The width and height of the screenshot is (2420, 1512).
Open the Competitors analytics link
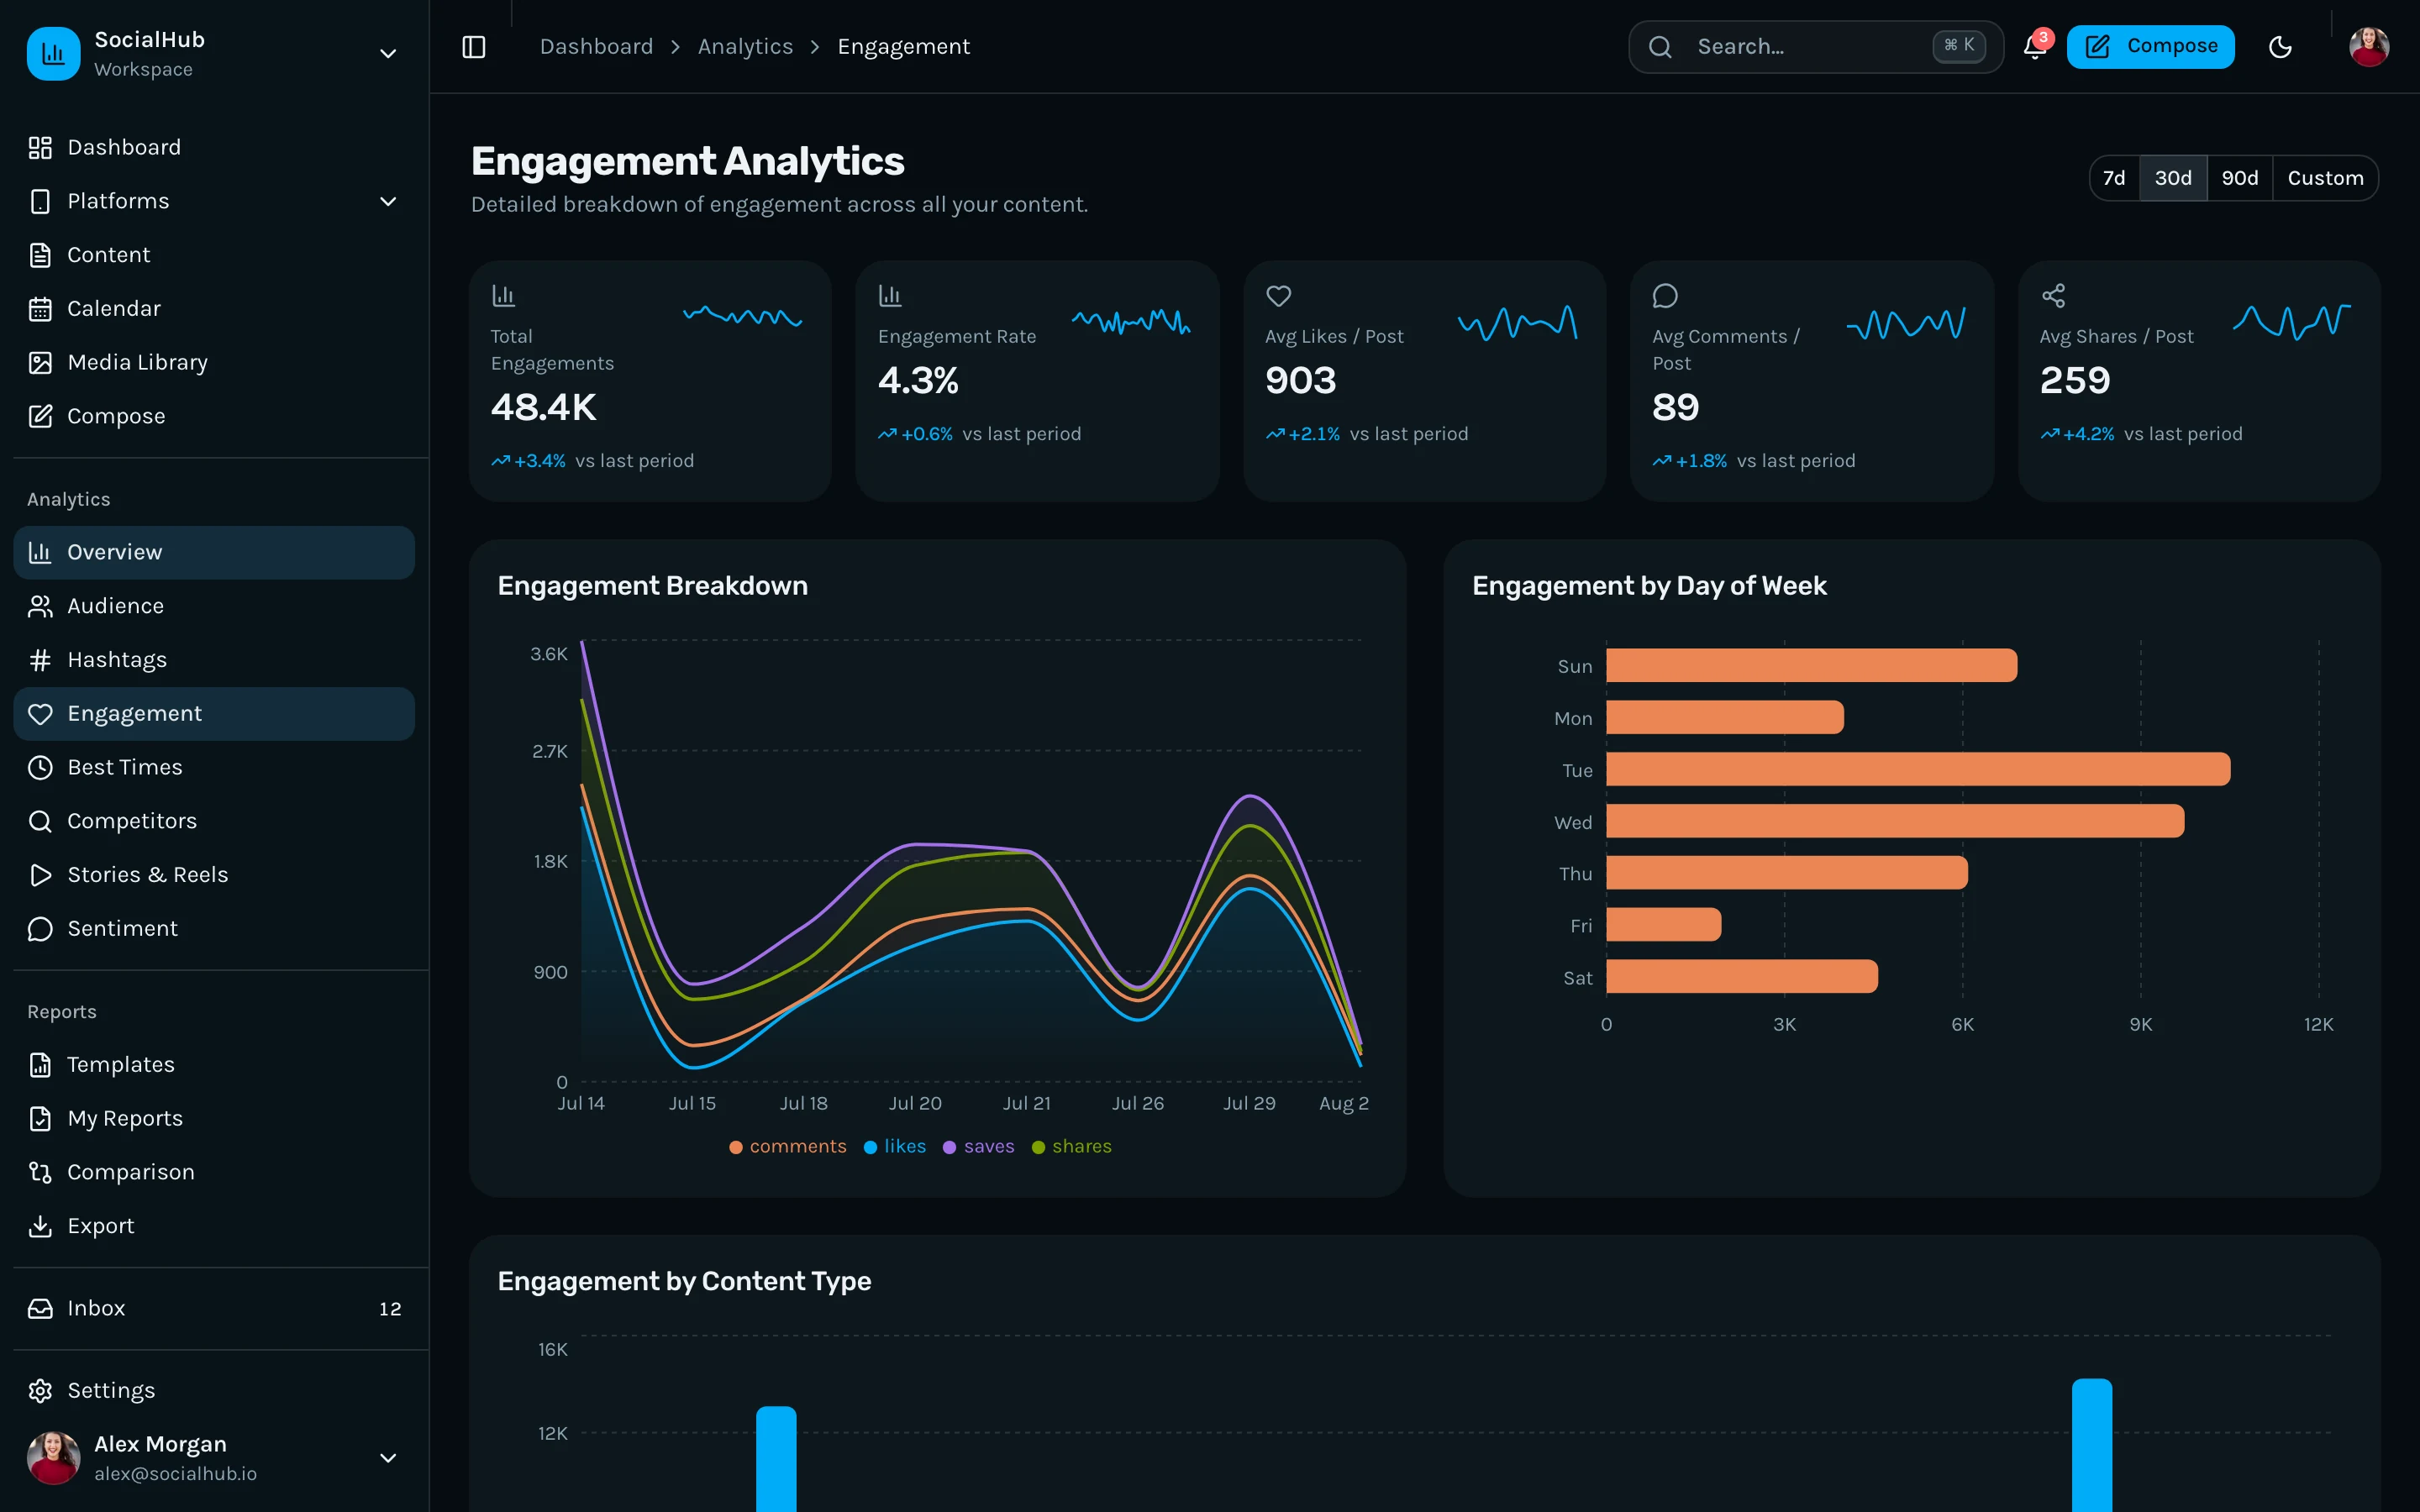214,821
